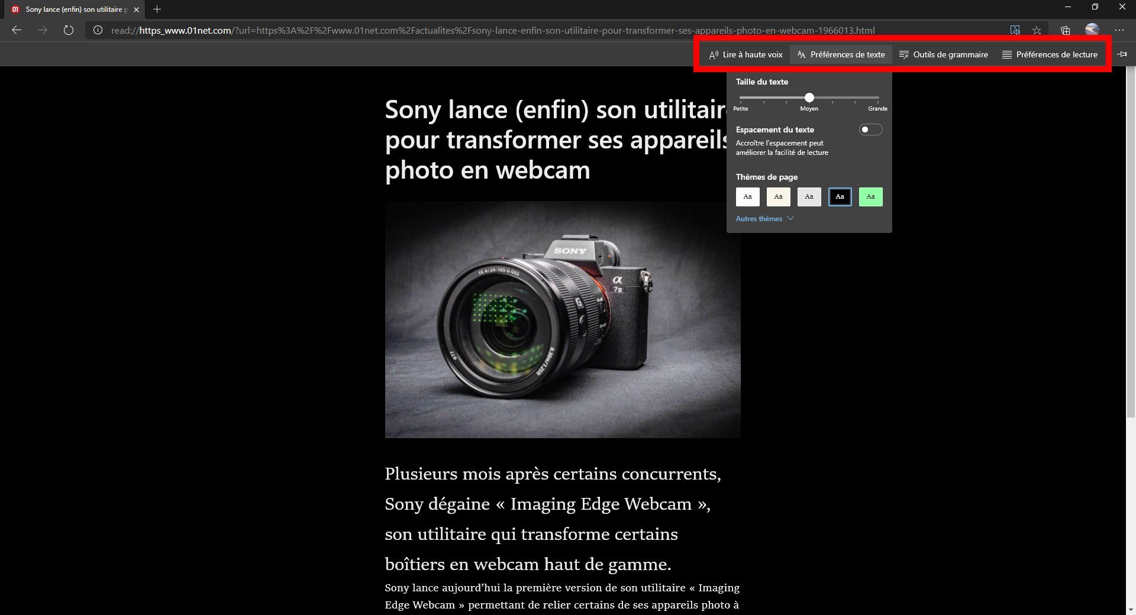Select the Sony lance (enfin) tab

(x=76, y=9)
